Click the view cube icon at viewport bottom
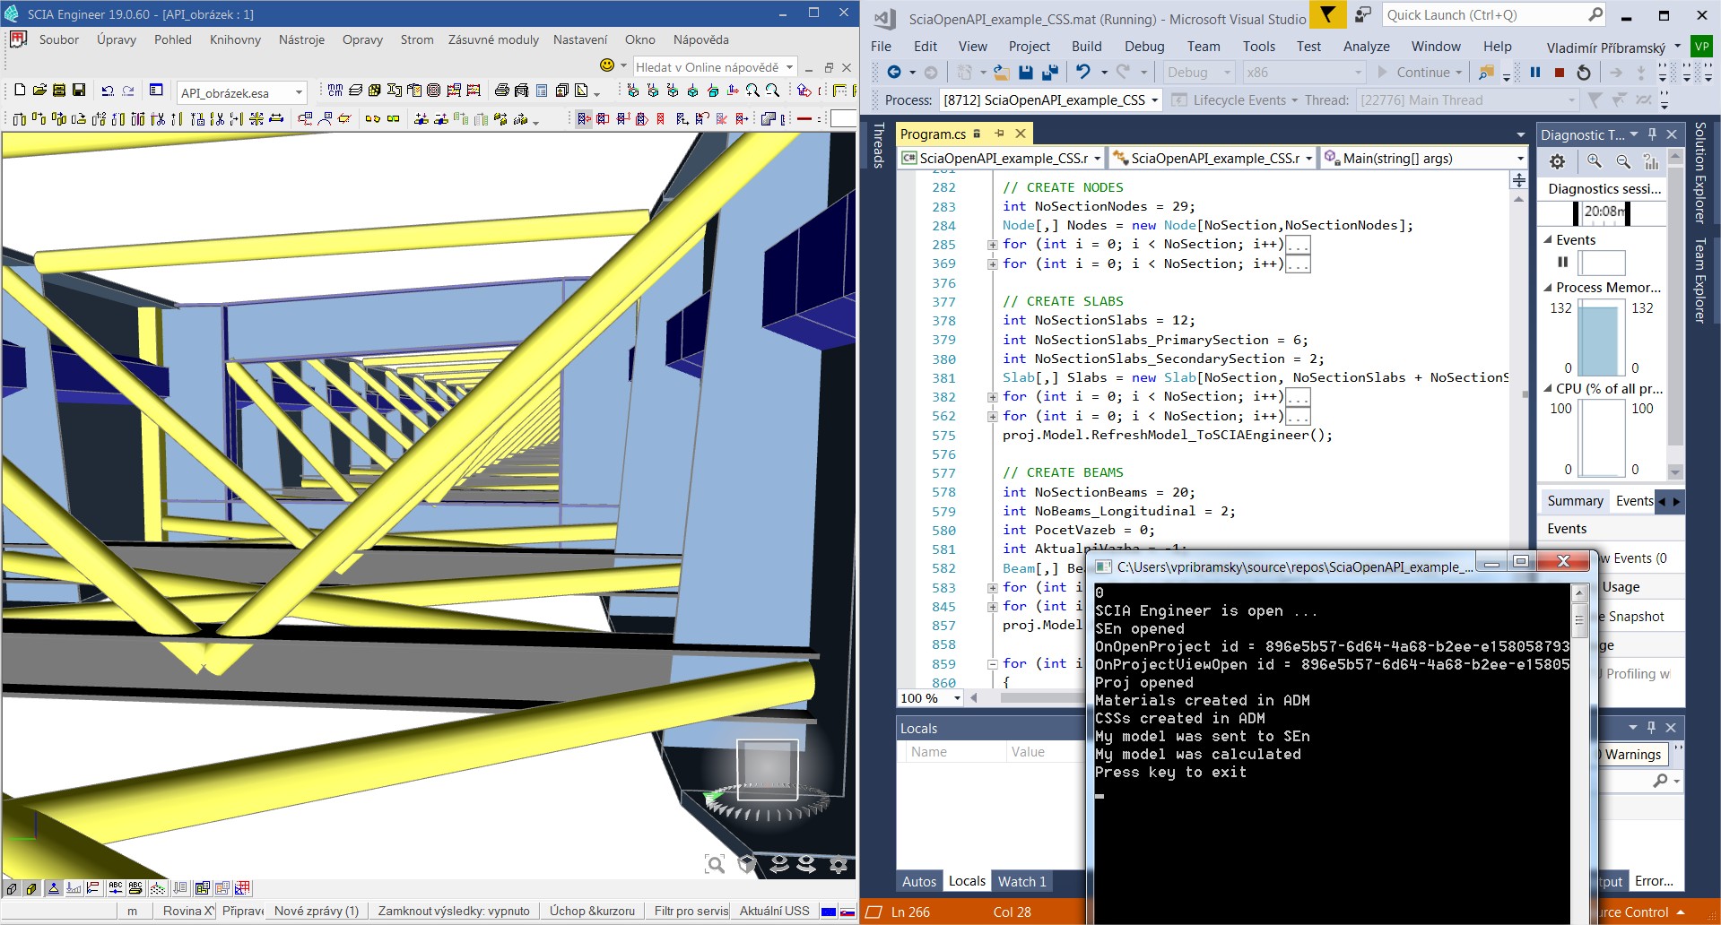1721x925 pixels. pyautogui.click(x=747, y=864)
